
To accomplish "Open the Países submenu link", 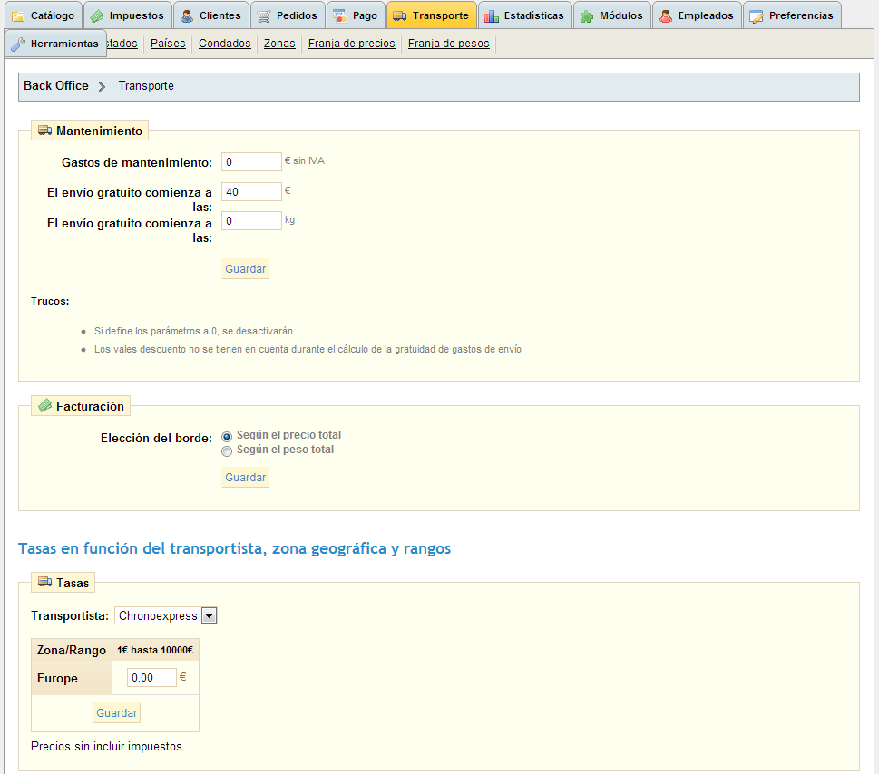I will click(x=168, y=44).
